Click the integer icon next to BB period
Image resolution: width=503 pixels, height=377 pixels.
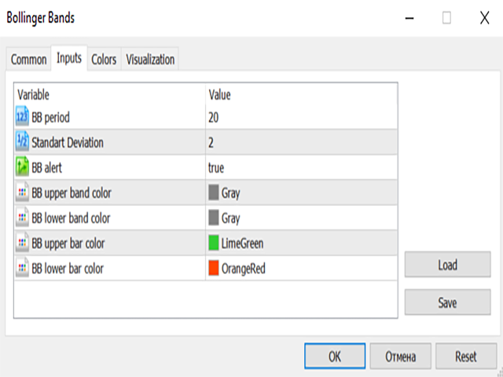(22, 117)
